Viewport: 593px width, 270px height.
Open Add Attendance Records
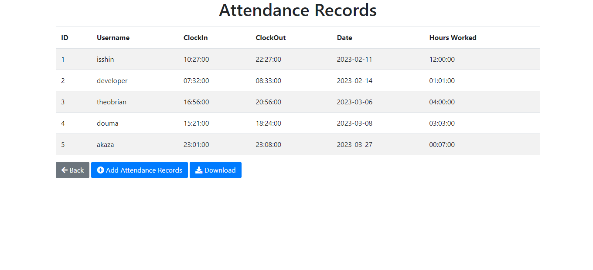pos(140,170)
